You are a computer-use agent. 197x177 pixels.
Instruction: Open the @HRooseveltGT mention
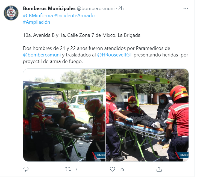115,55
